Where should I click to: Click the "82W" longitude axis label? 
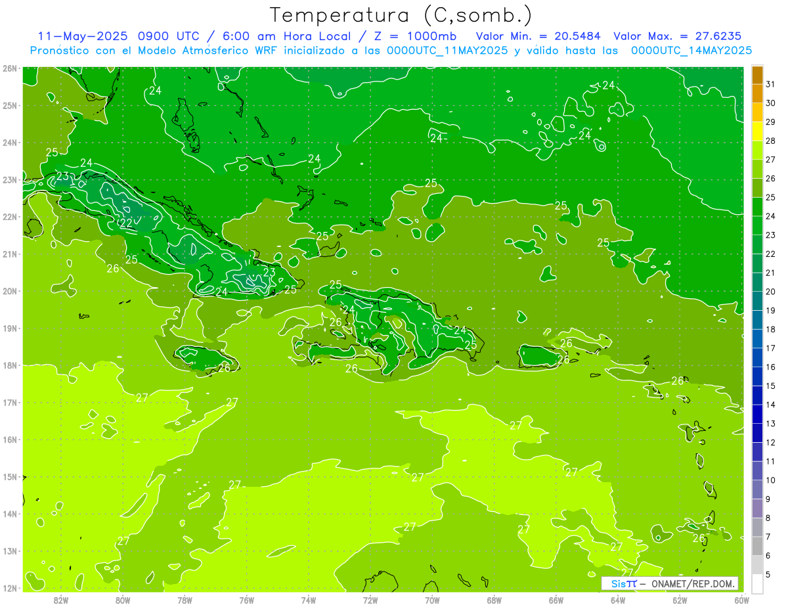pos(61,600)
